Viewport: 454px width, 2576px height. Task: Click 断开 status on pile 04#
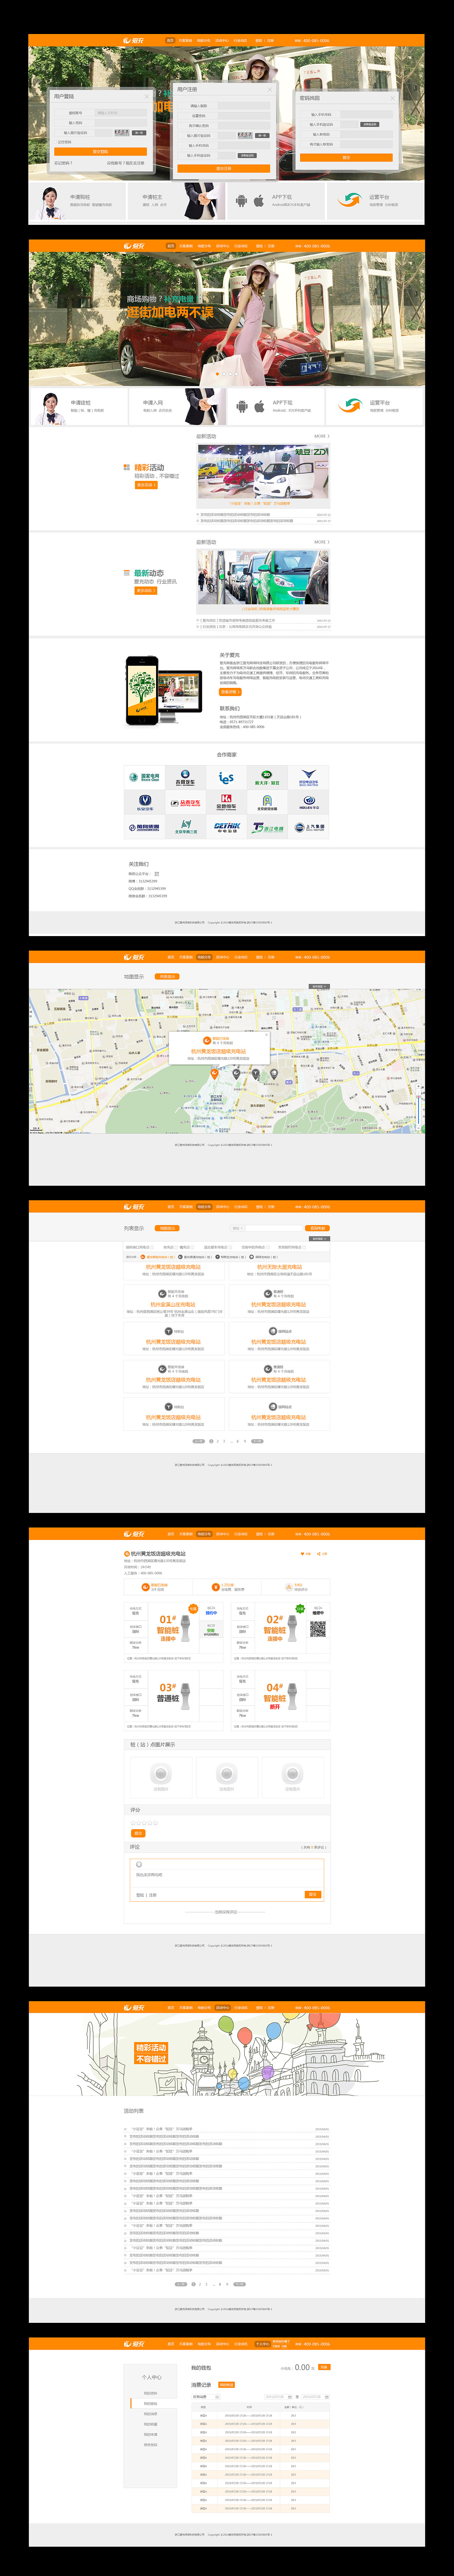[275, 1707]
